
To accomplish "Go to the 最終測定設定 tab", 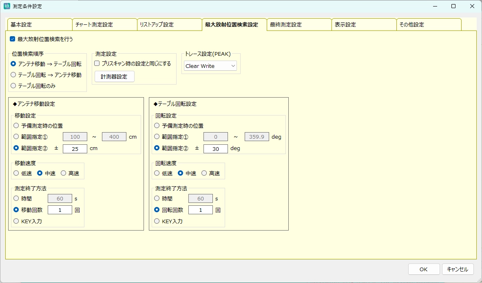I will coord(299,25).
